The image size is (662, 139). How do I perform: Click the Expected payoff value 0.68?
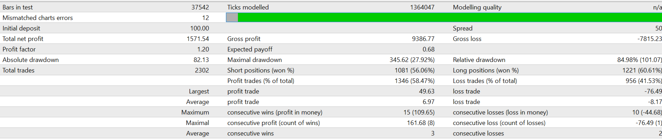click(429, 49)
